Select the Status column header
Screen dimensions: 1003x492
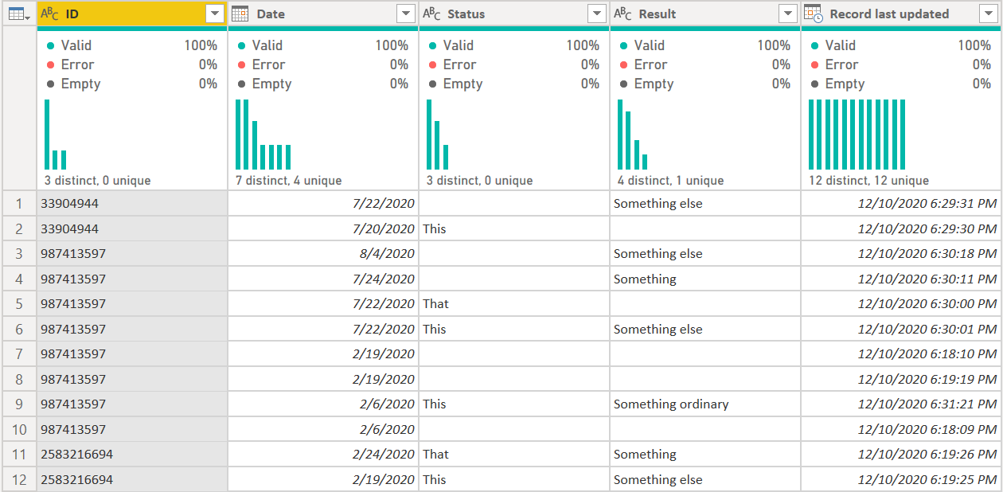point(514,14)
